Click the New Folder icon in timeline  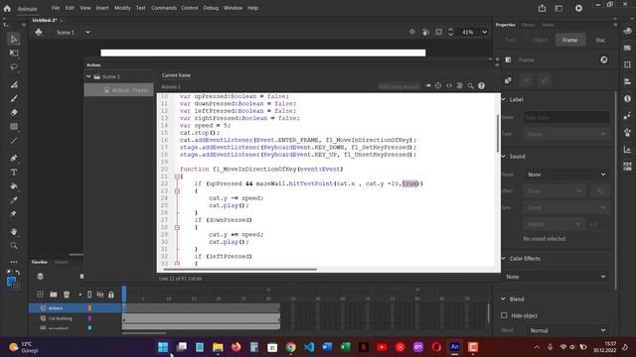[x=53, y=295]
